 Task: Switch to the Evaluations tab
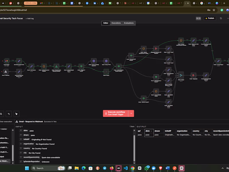(x=129, y=23)
